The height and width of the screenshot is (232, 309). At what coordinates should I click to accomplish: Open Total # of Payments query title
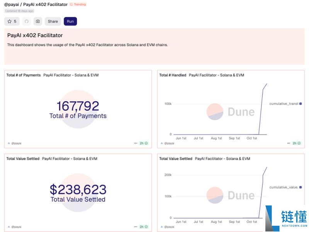tap(24, 75)
